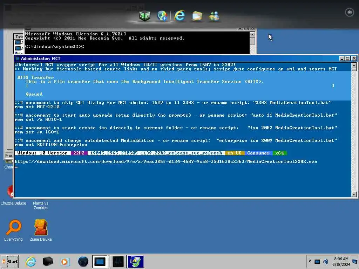Click the vertical scrollbar track in MCT window
359x269 pixels.
click(x=354, y=132)
